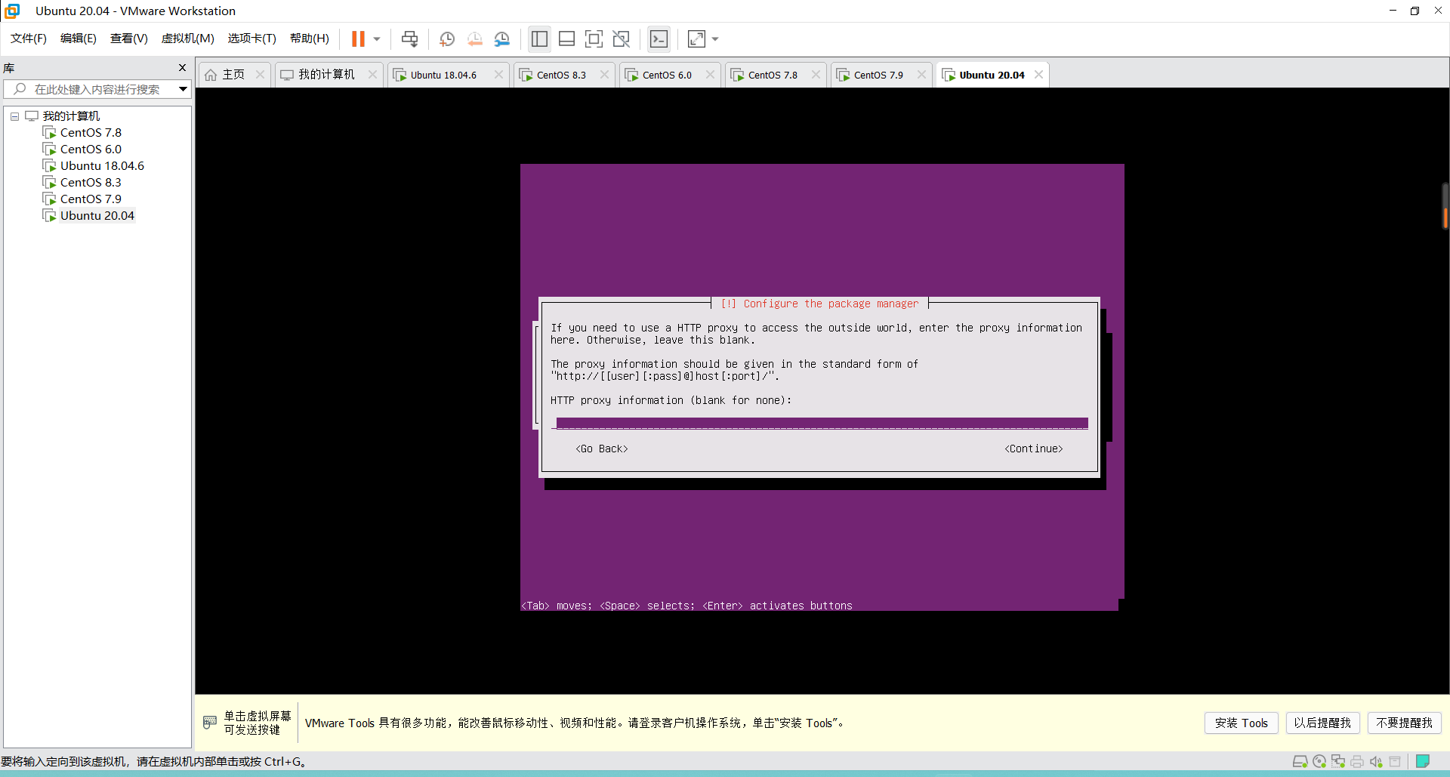
Task: Close the 我的计算机 tab
Action: click(x=372, y=75)
